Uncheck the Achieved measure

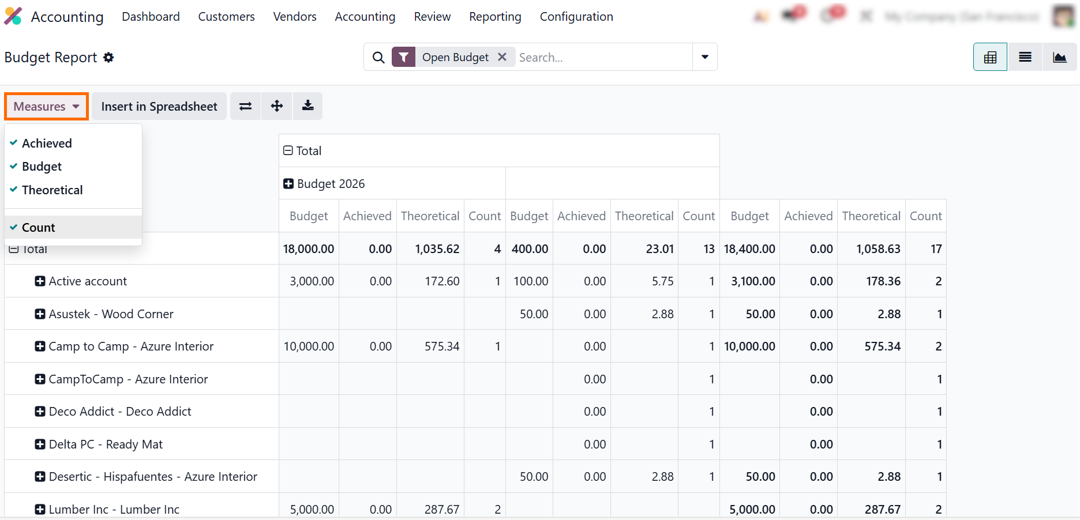pos(47,143)
